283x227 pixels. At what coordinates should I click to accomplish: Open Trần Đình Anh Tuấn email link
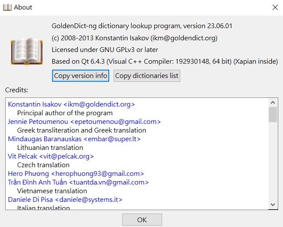78,182
